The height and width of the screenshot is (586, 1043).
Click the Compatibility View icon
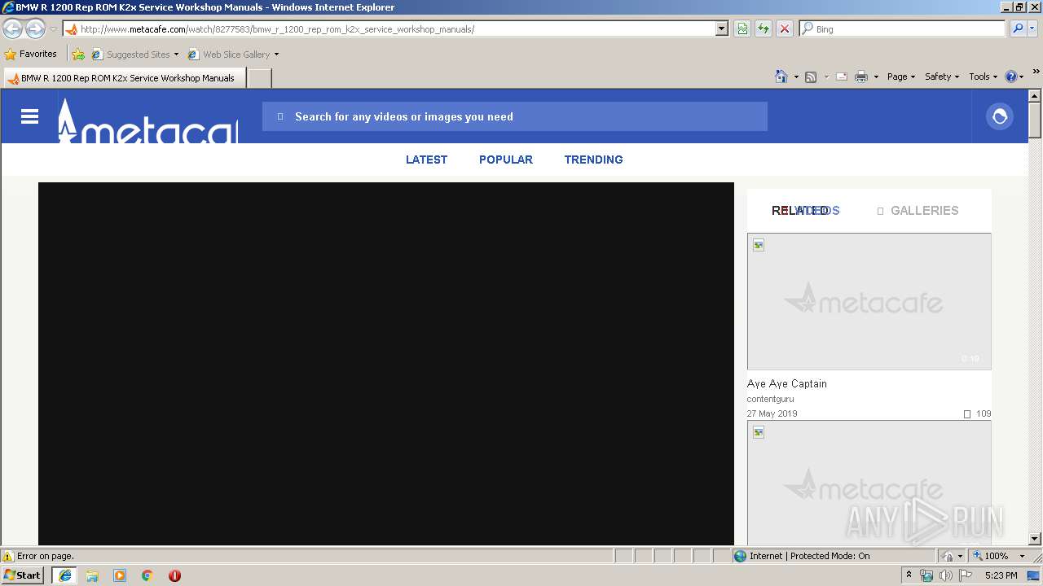742,29
